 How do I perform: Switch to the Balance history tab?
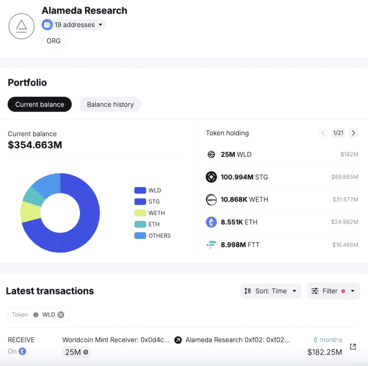[110, 104]
